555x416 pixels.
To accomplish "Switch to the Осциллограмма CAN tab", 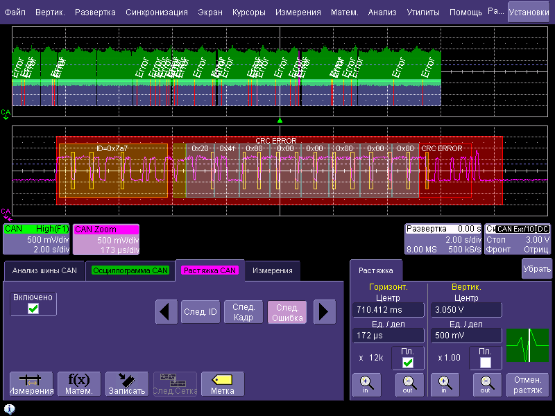I will (x=130, y=270).
